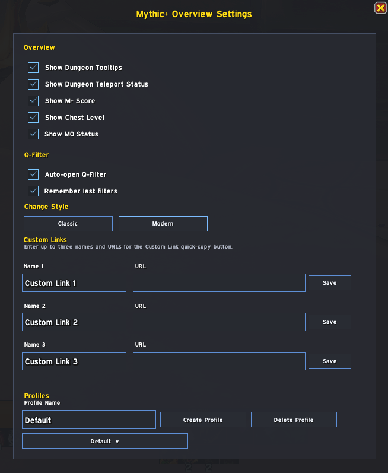Viewport: 388px width, 473px height.
Task: Save Custom Link 3
Action: point(330,361)
